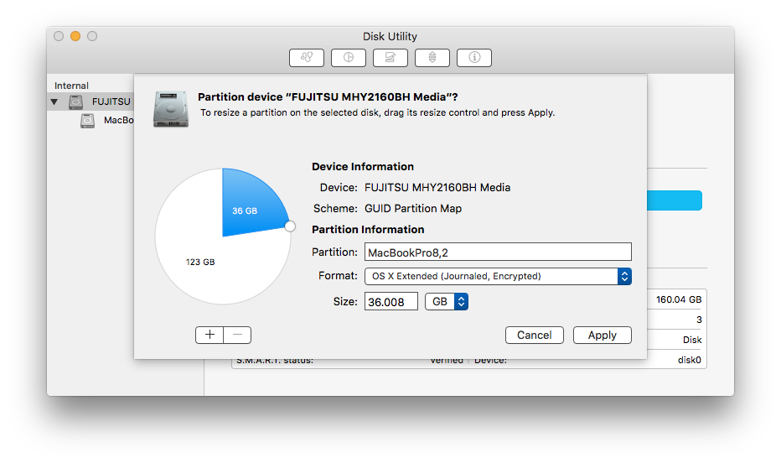The image size is (781, 463).
Task: Click the blue usage bar behind dialog
Action: pos(675,200)
